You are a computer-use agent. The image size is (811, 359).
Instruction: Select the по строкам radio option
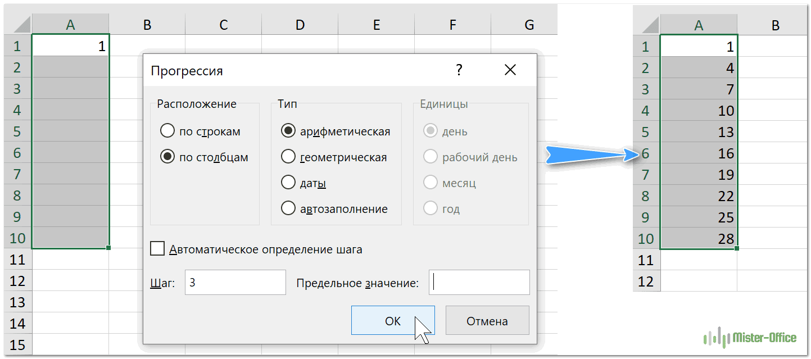pyautogui.click(x=167, y=131)
